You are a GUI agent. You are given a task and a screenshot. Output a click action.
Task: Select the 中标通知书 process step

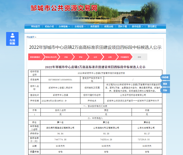pyautogui.click(x=124, y=57)
